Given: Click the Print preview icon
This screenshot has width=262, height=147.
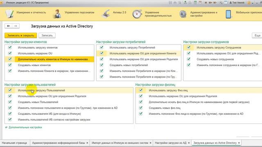Looking at the screenshot, I should (180, 3).
